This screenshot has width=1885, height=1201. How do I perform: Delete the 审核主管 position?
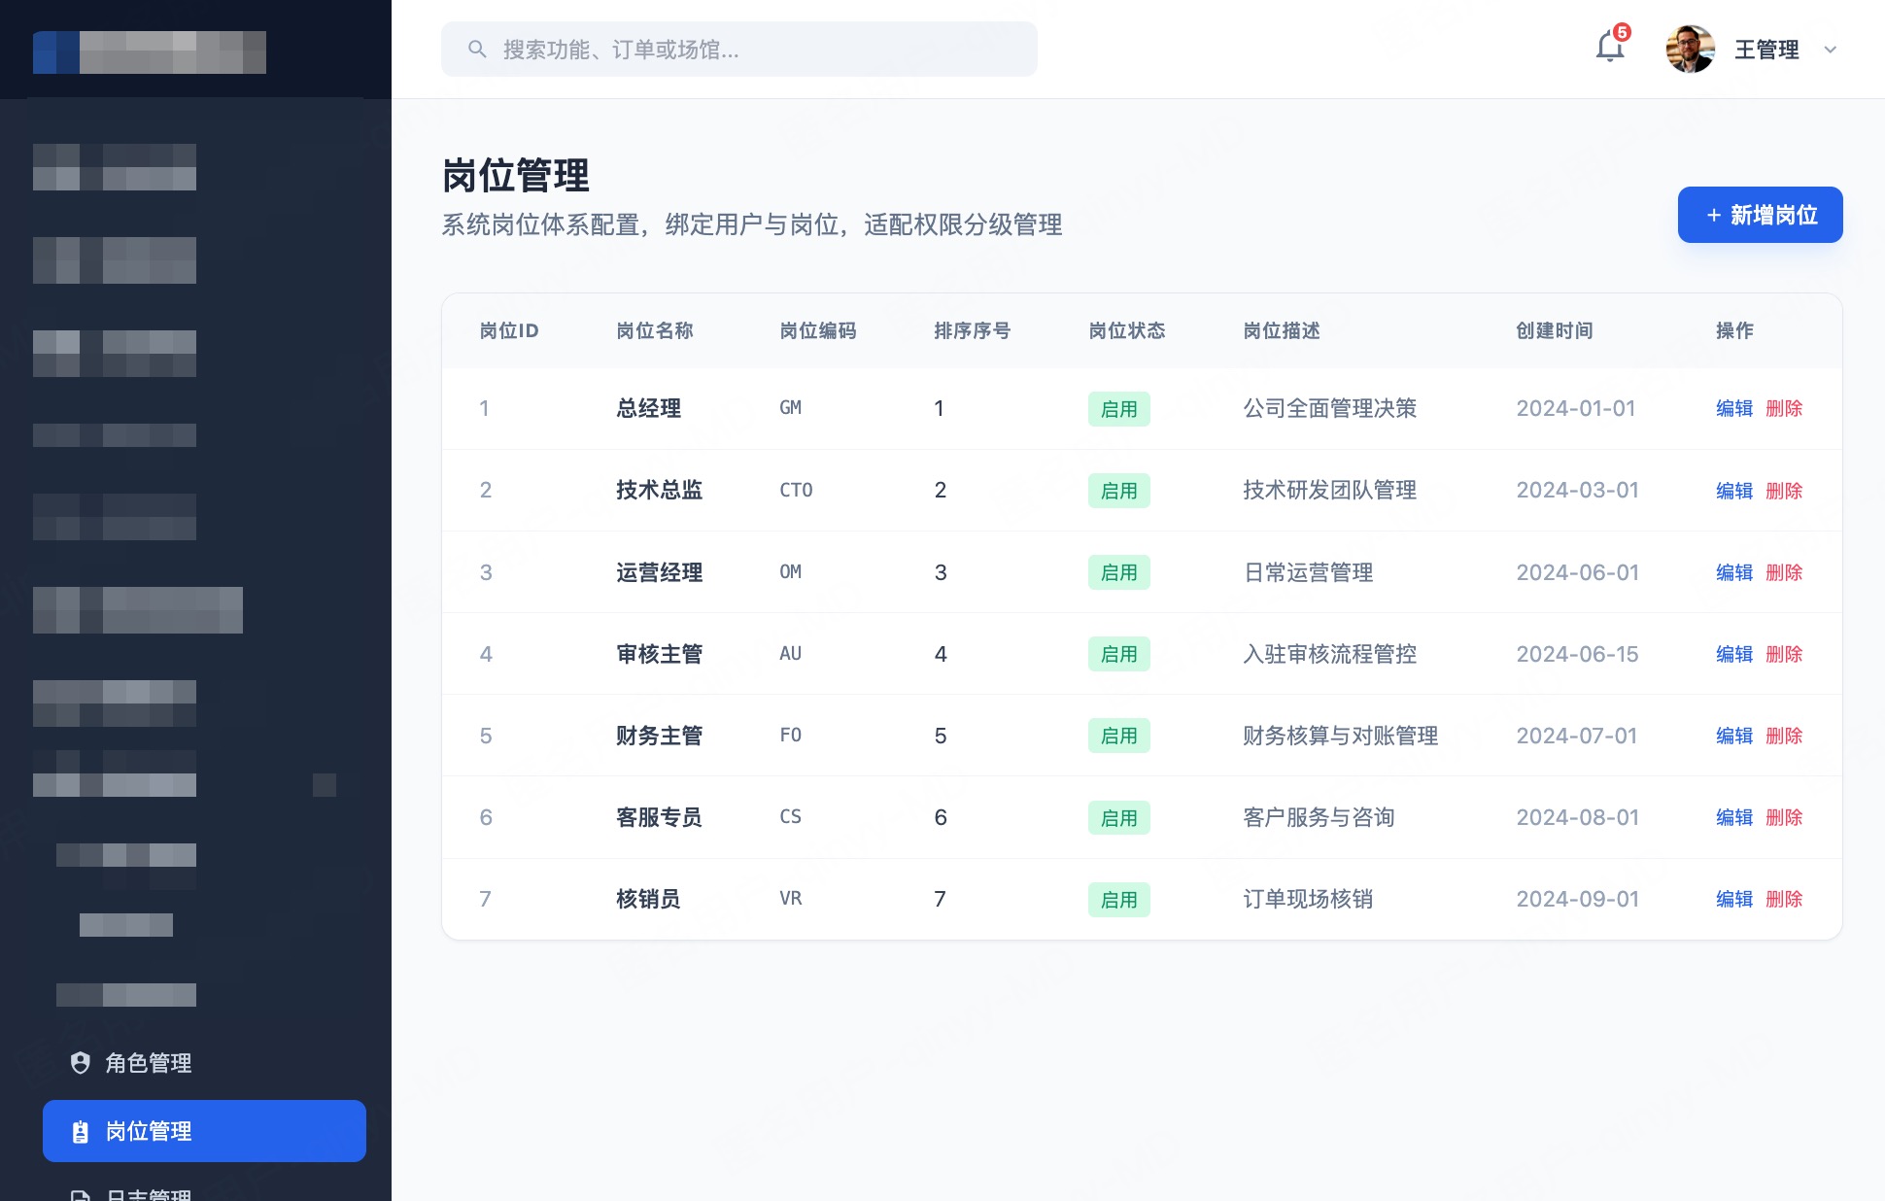(1784, 654)
